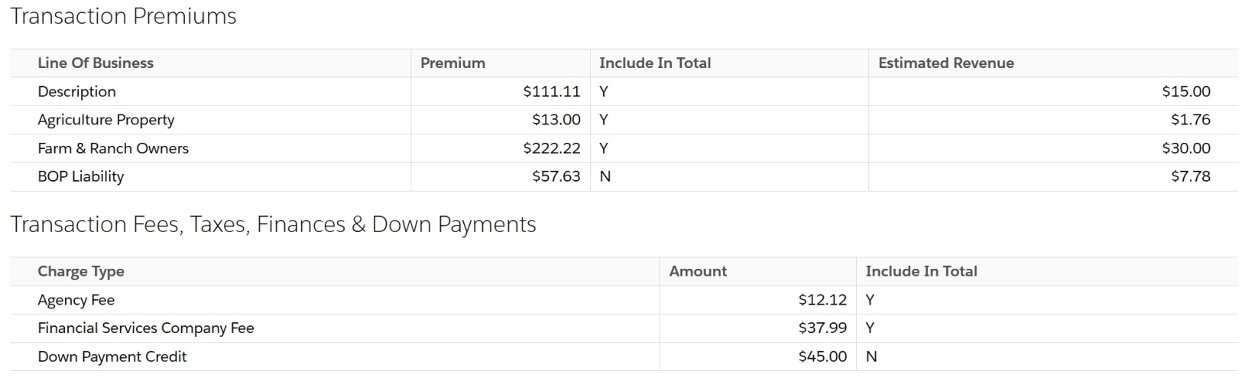The image size is (1245, 381).
Task: Select the Financial Services Company Fee row
Action: coord(146,328)
